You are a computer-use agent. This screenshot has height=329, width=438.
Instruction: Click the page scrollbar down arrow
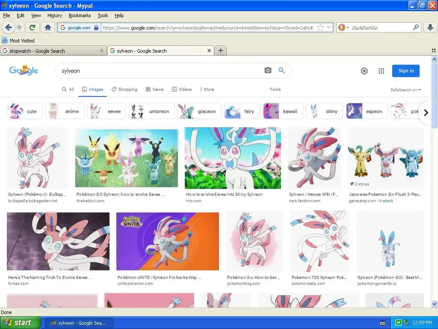pos(434,304)
